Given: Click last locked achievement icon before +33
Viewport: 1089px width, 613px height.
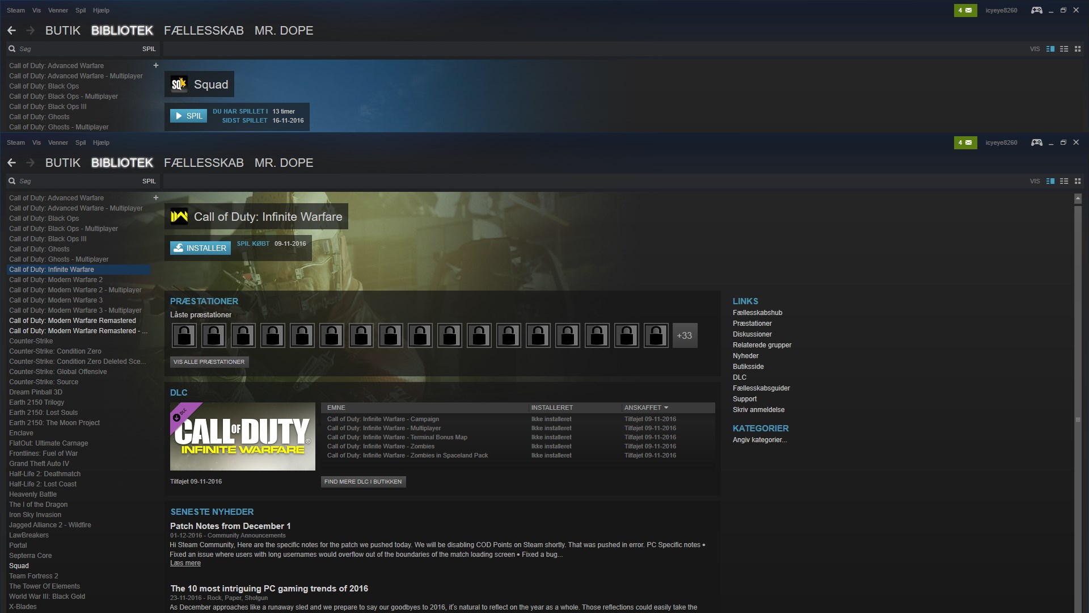Looking at the screenshot, I should tap(656, 335).
